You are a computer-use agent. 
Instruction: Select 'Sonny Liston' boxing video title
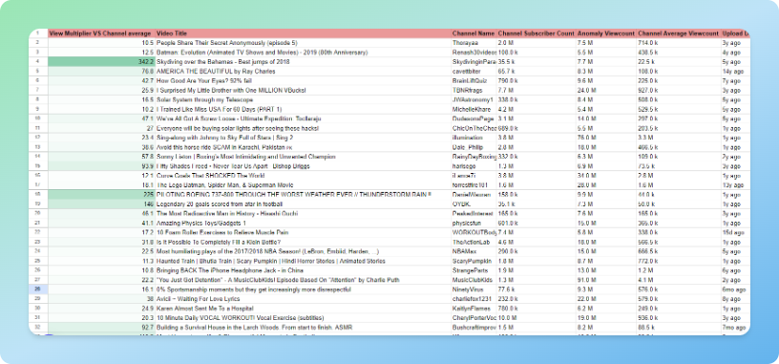pyautogui.click(x=303, y=157)
